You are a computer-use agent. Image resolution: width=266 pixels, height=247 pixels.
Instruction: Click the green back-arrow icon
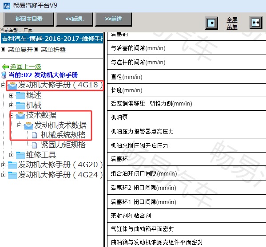click(x=5, y=67)
